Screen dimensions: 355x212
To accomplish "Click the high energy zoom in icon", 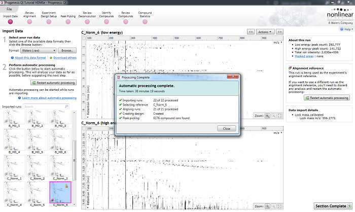I will (267, 206).
